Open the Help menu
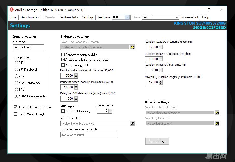The image size is (235, 162). [205, 17]
